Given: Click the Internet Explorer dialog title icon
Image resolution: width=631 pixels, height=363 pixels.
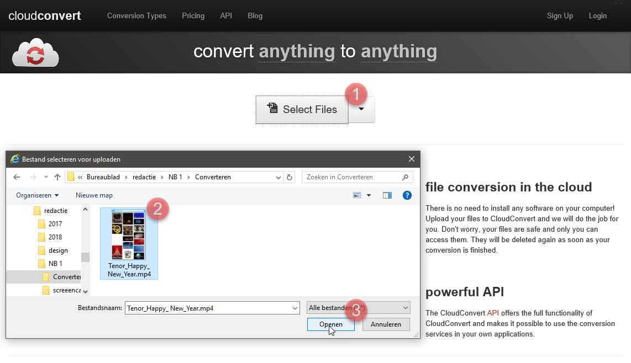Looking at the screenshot, I should click(x=15, y=159).
